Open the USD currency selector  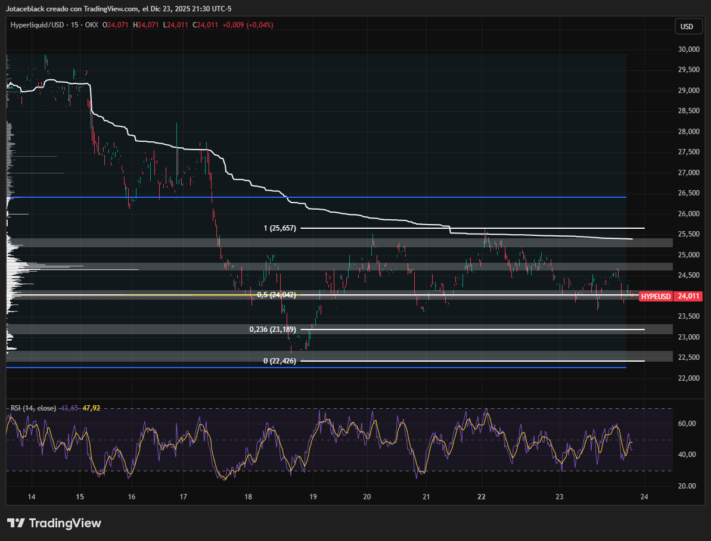click(x=687, y=26)
